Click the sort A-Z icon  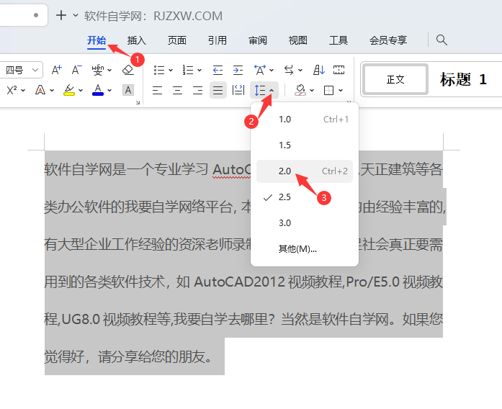click(319, 70)
